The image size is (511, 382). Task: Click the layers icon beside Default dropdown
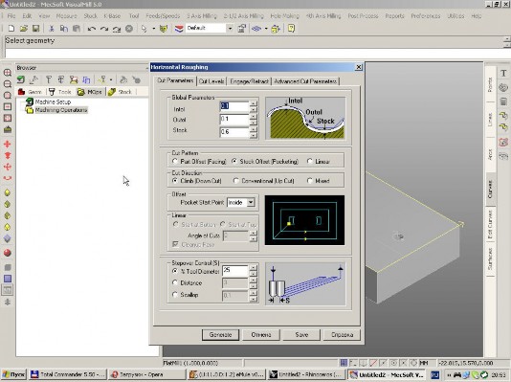point(179,29)
